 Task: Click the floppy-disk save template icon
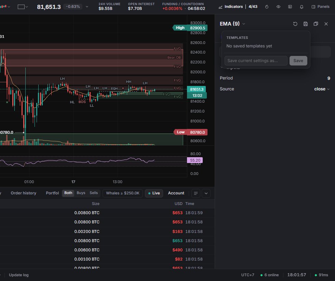[x=306, y=24]
